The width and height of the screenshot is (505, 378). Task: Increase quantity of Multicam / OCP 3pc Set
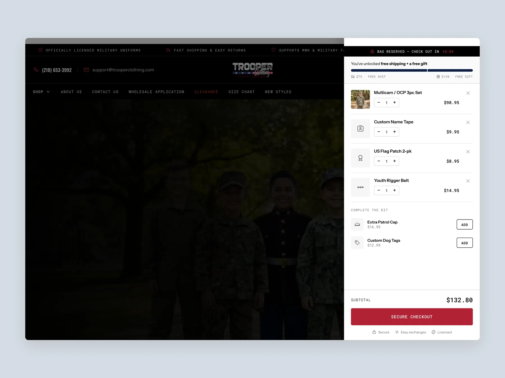click(x=394, y=102)
